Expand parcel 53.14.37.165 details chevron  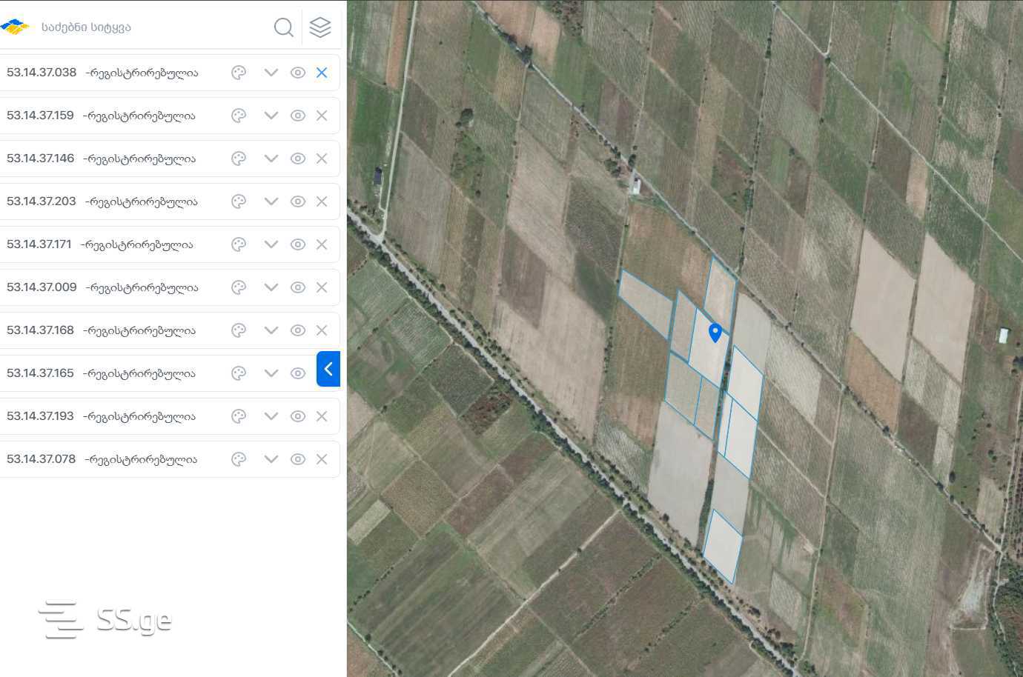click(271, 373)
